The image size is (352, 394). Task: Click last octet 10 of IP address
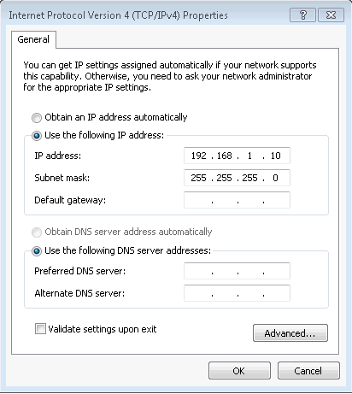275,156
